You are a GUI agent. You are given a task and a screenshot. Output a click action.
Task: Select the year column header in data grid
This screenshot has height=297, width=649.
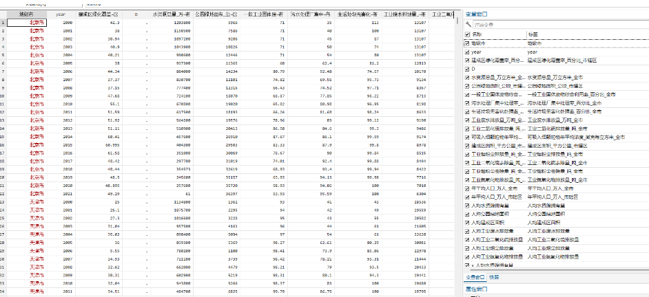(62, 14)
